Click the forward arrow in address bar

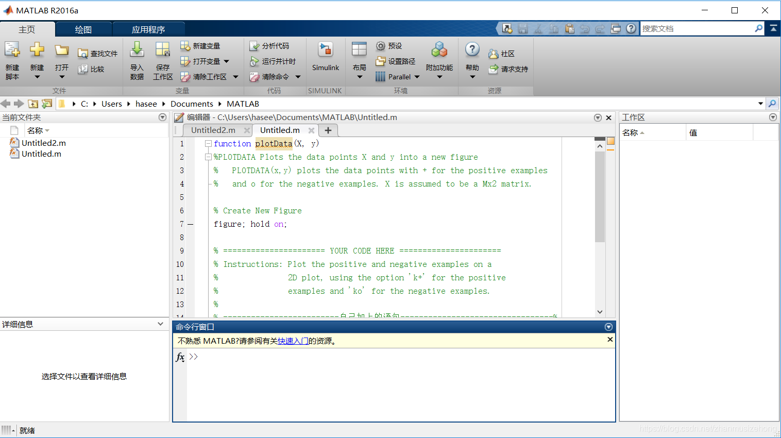[19, 104]
